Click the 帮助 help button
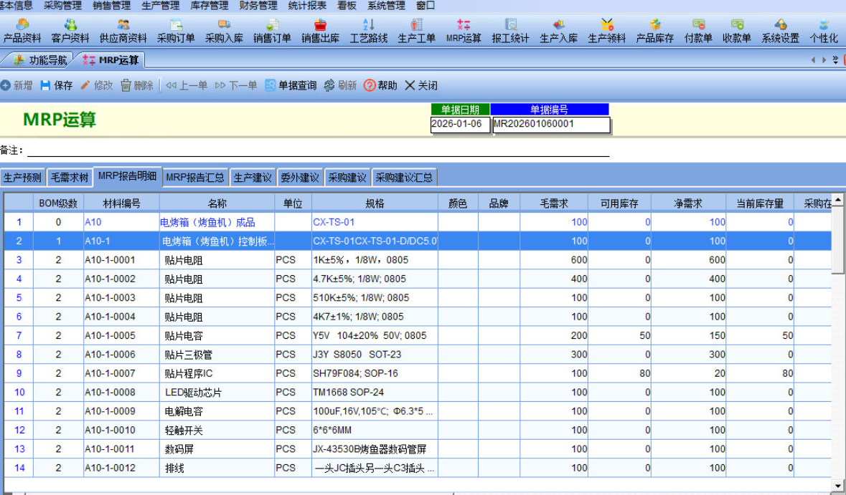 pyautogui.click(x=380, y=86)
